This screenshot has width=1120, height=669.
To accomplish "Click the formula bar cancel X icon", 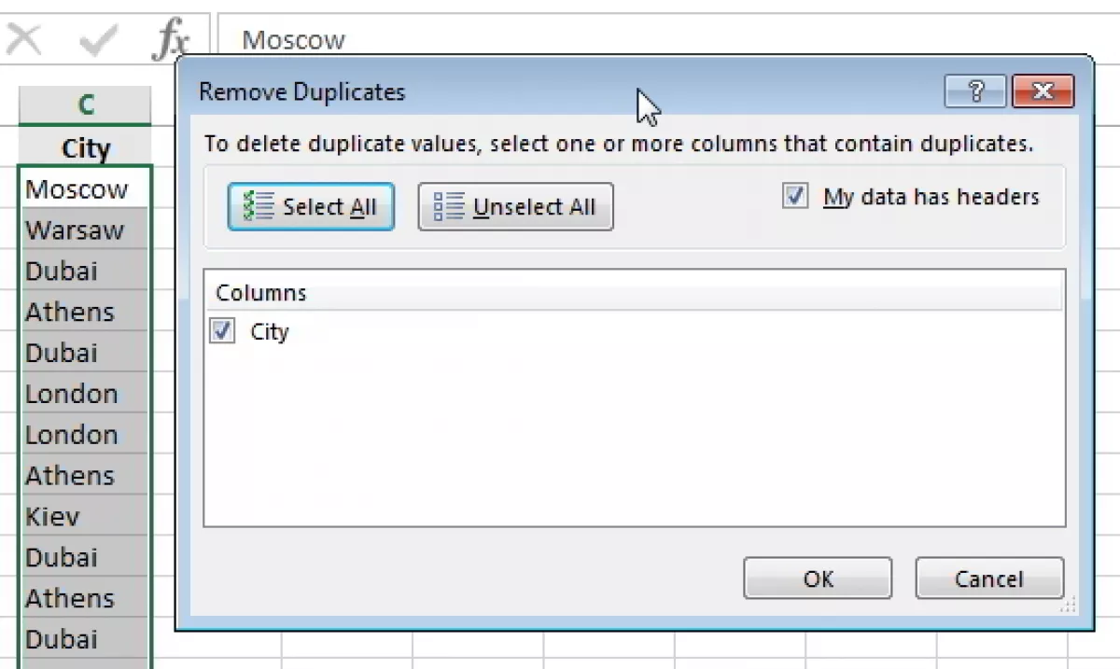I will pyautogui.click(x=23, y=40).
